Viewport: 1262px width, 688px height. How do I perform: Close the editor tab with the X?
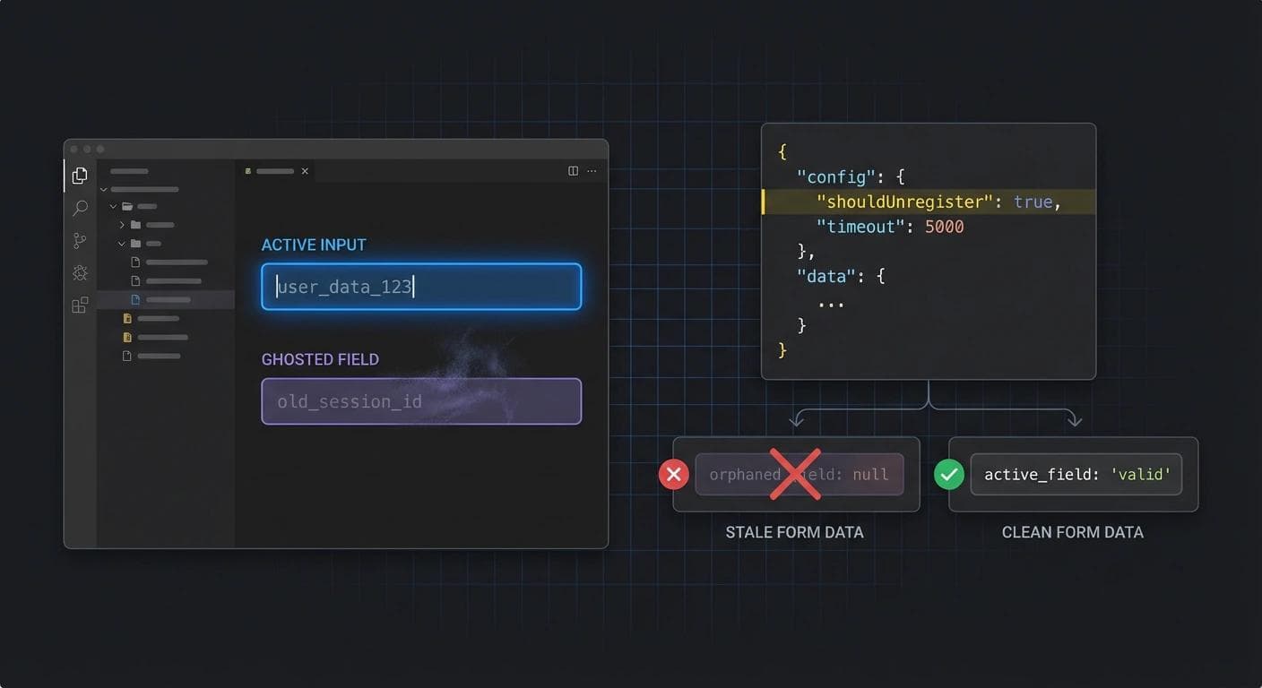point(305,171)
